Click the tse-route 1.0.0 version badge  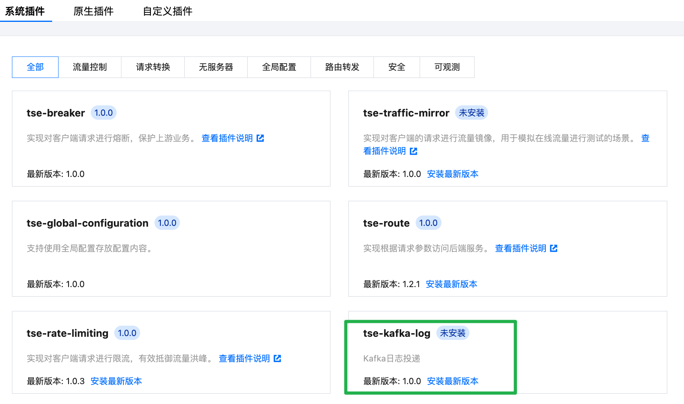(428, 223)
